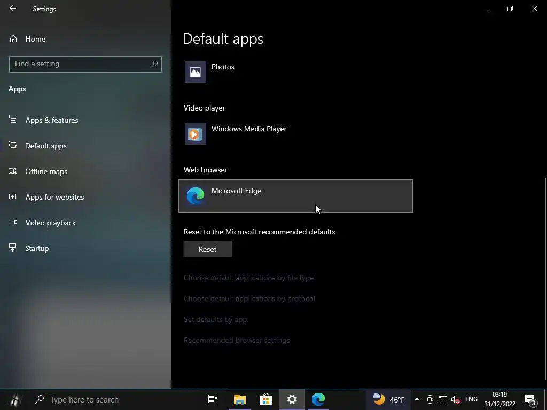Change the Photos default app by its label
The width and height of the screenshot is (547, 410).
[x=223, y=67]
